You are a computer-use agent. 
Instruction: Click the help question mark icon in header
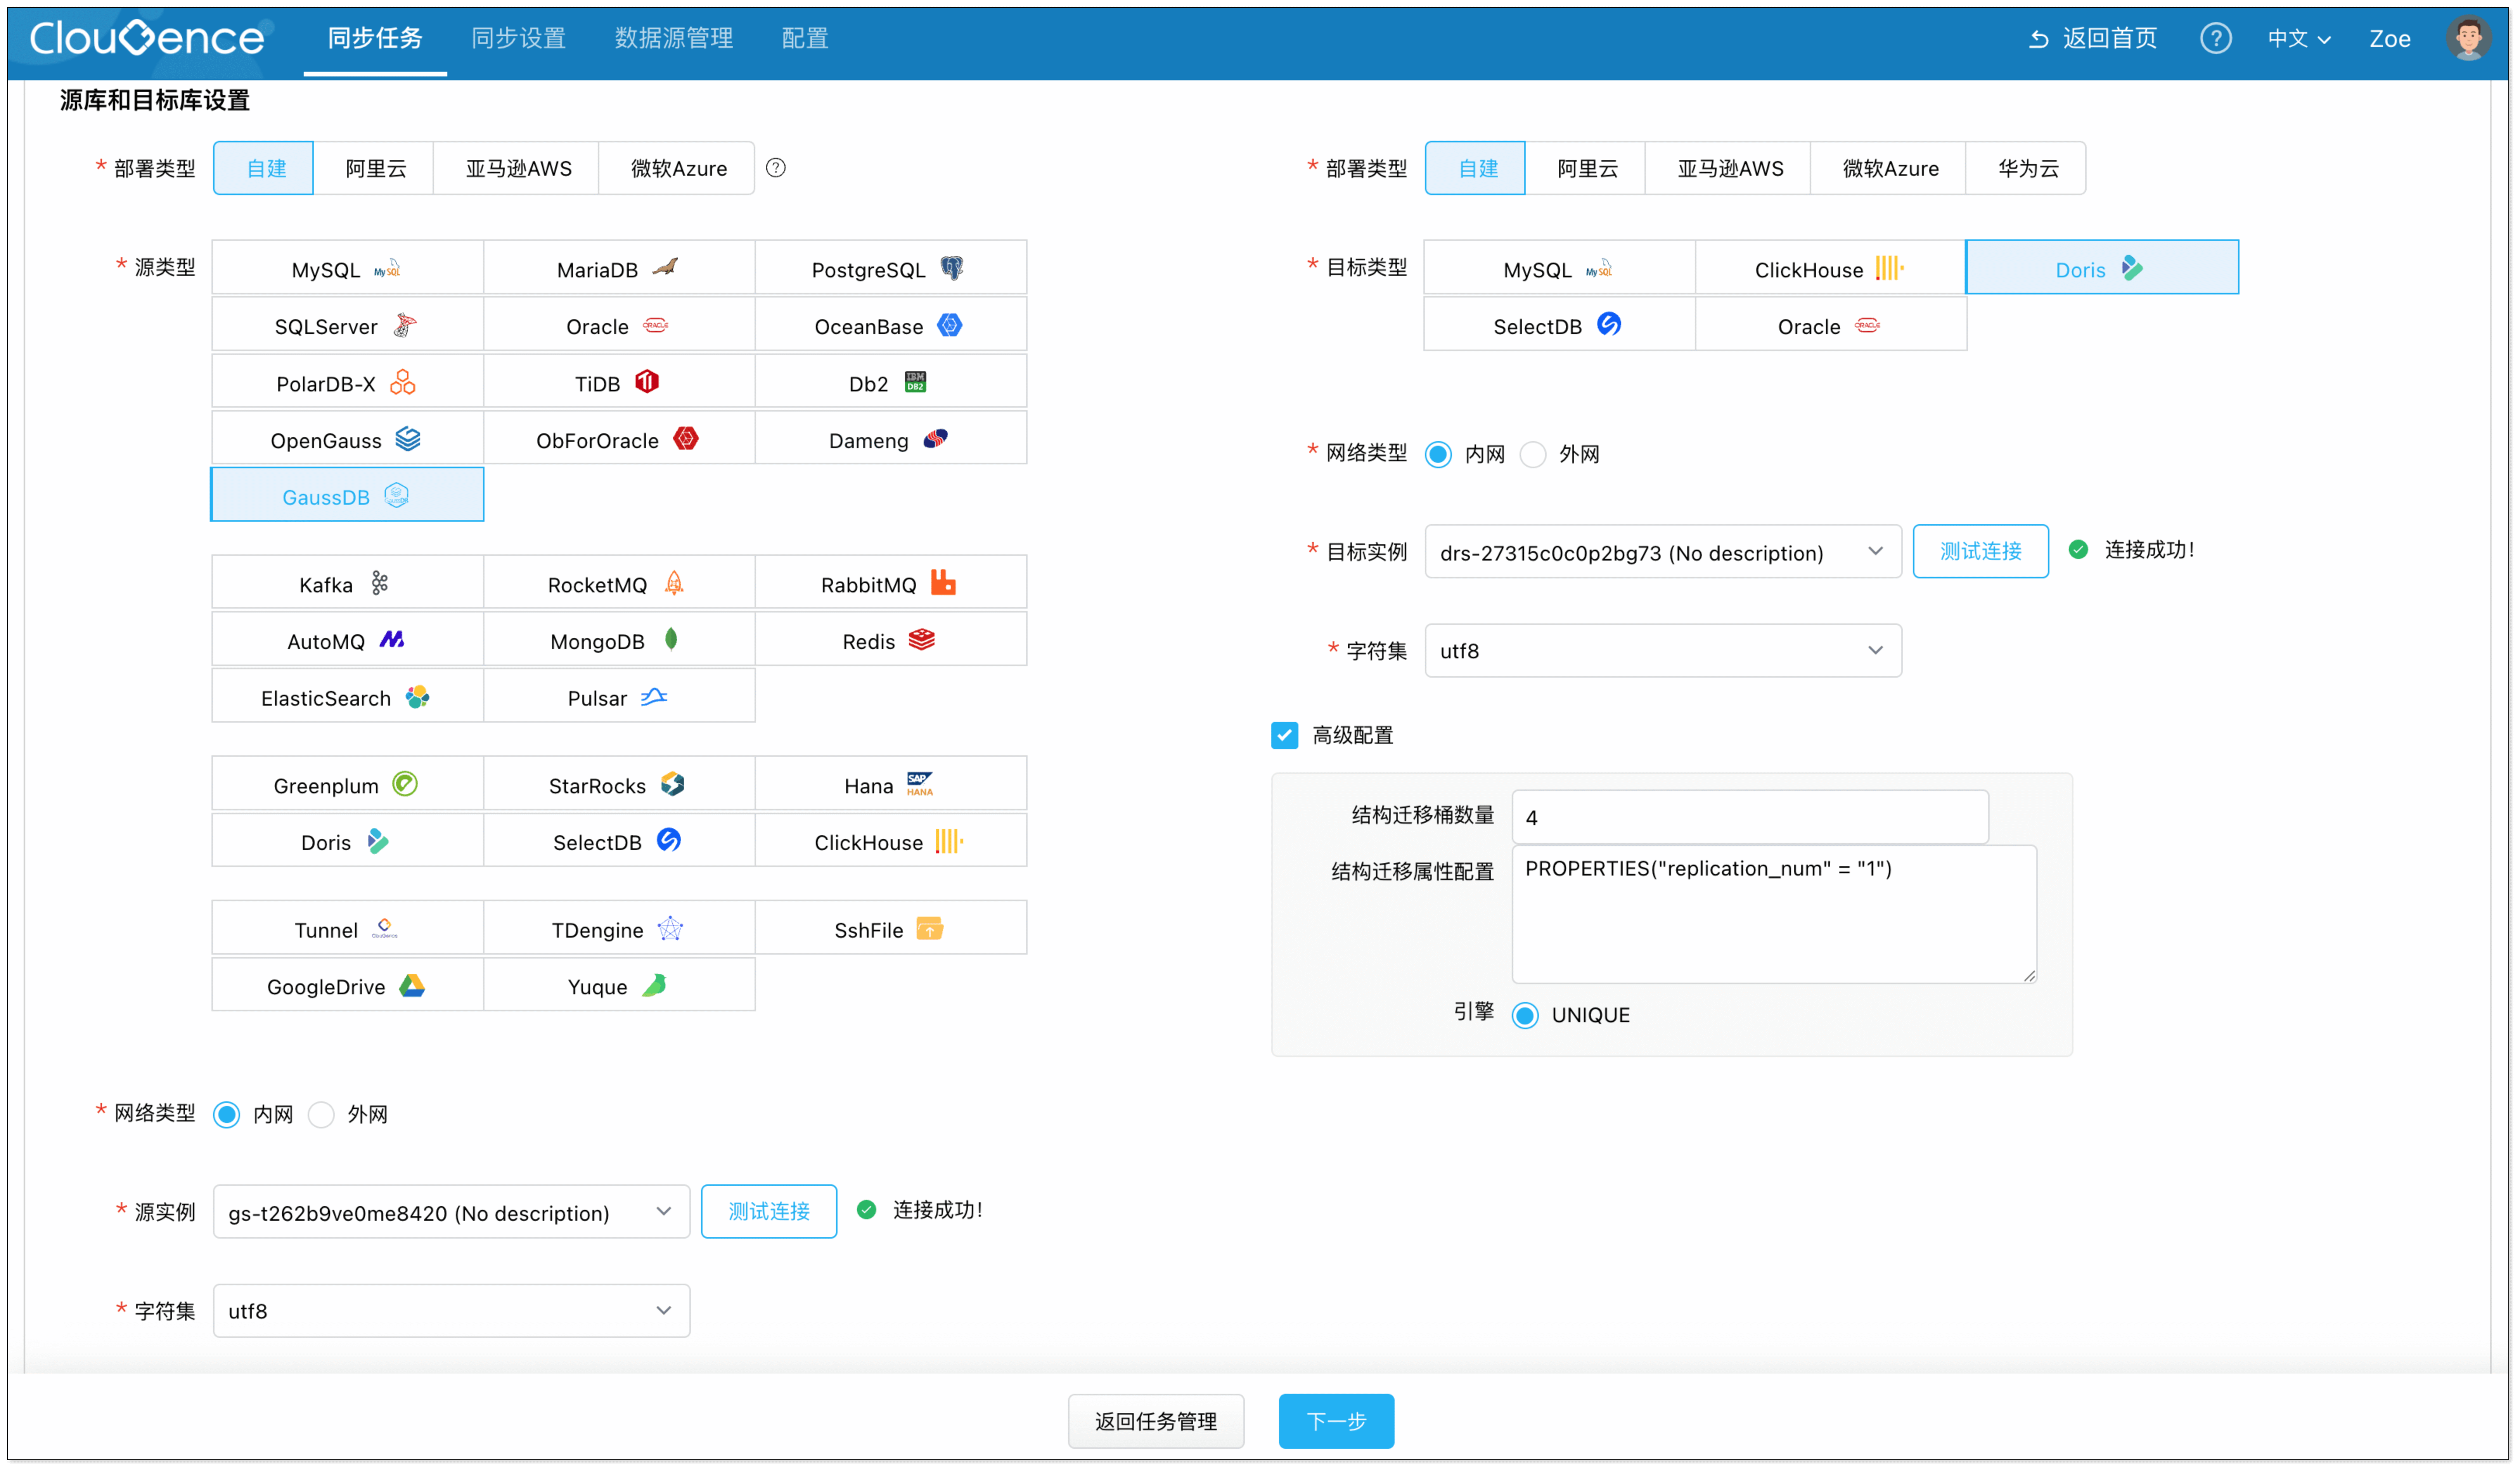coord(2215,38)
